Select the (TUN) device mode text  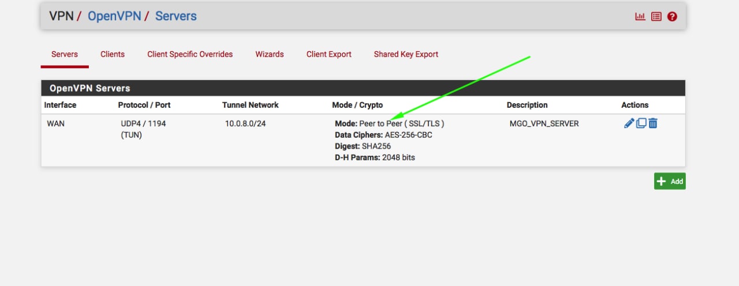[x=132, y=135]
